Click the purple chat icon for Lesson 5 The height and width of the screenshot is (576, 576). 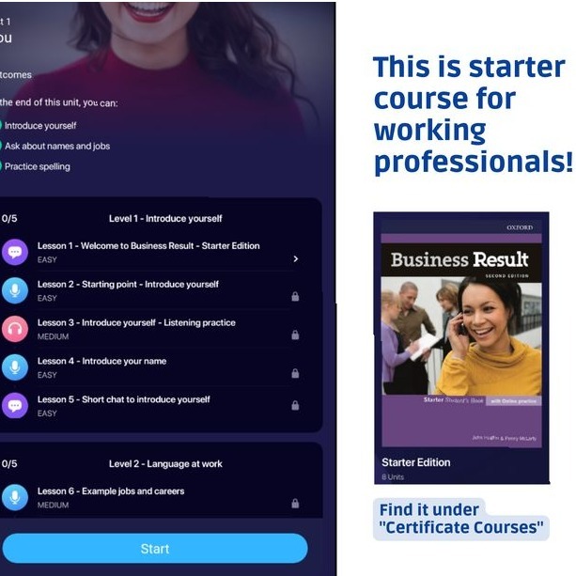click(x=15, y=406)
